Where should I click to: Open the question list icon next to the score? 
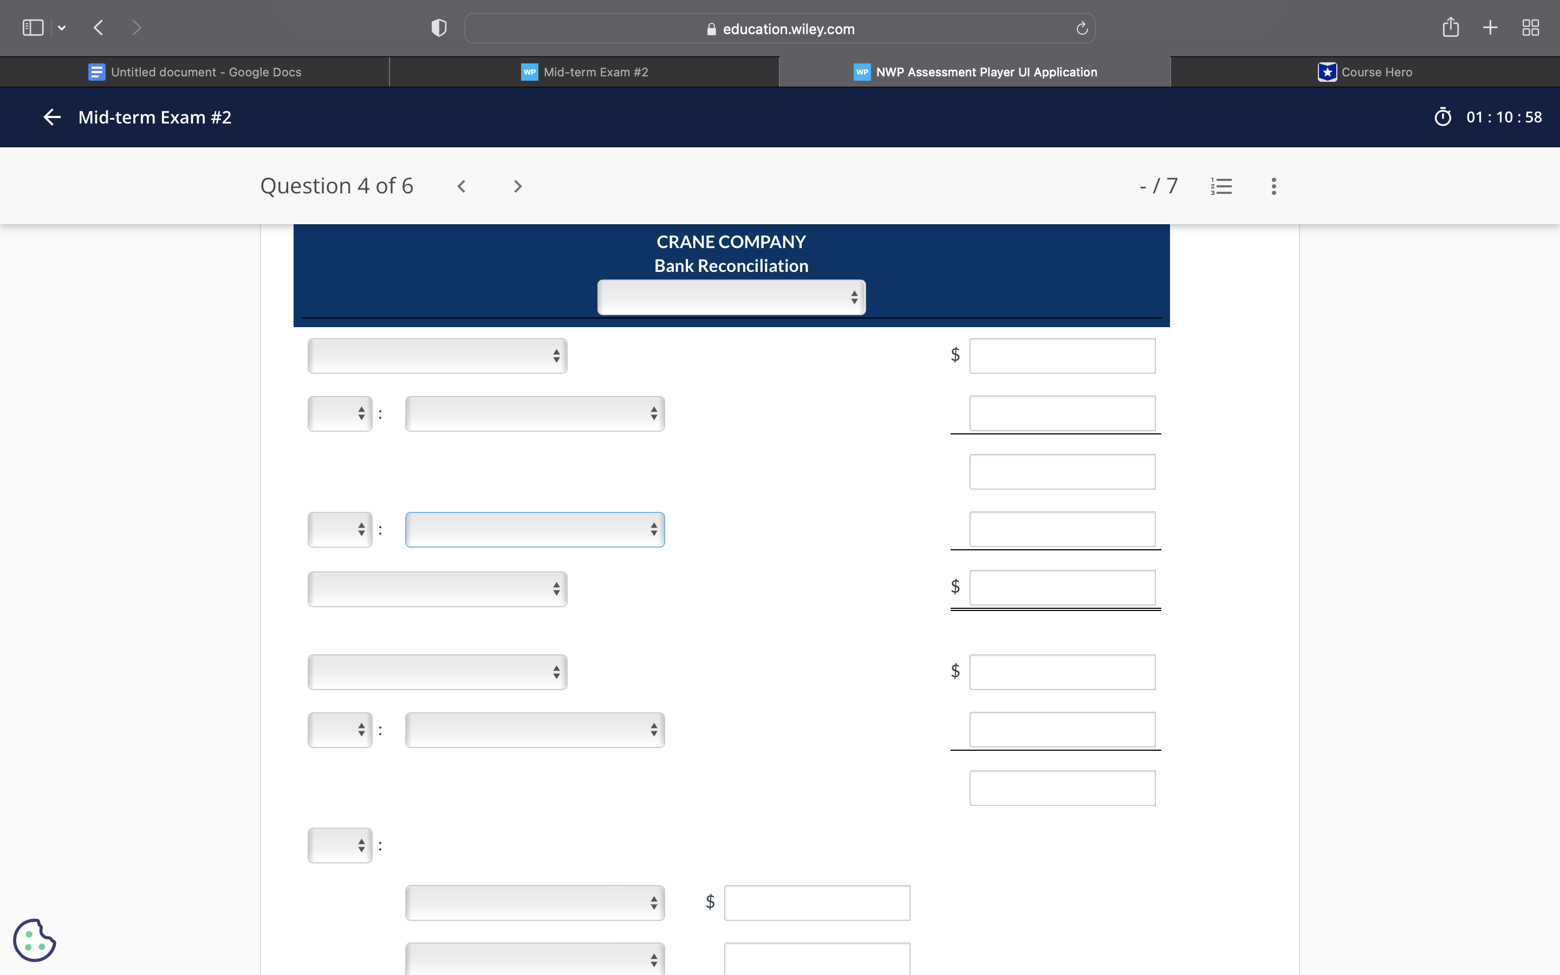(x=1221, y=186)
